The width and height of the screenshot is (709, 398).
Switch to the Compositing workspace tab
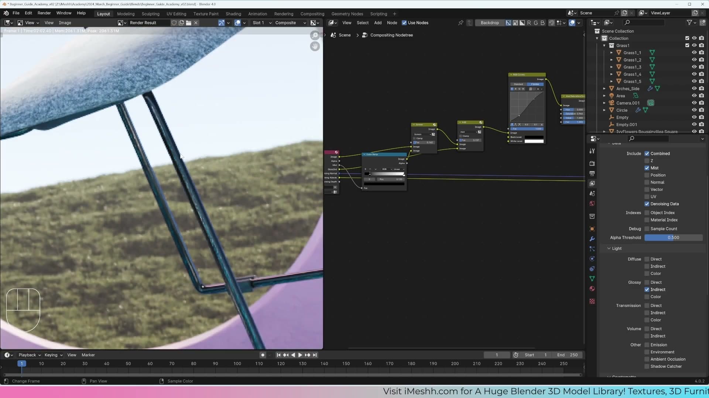[312, 14]
